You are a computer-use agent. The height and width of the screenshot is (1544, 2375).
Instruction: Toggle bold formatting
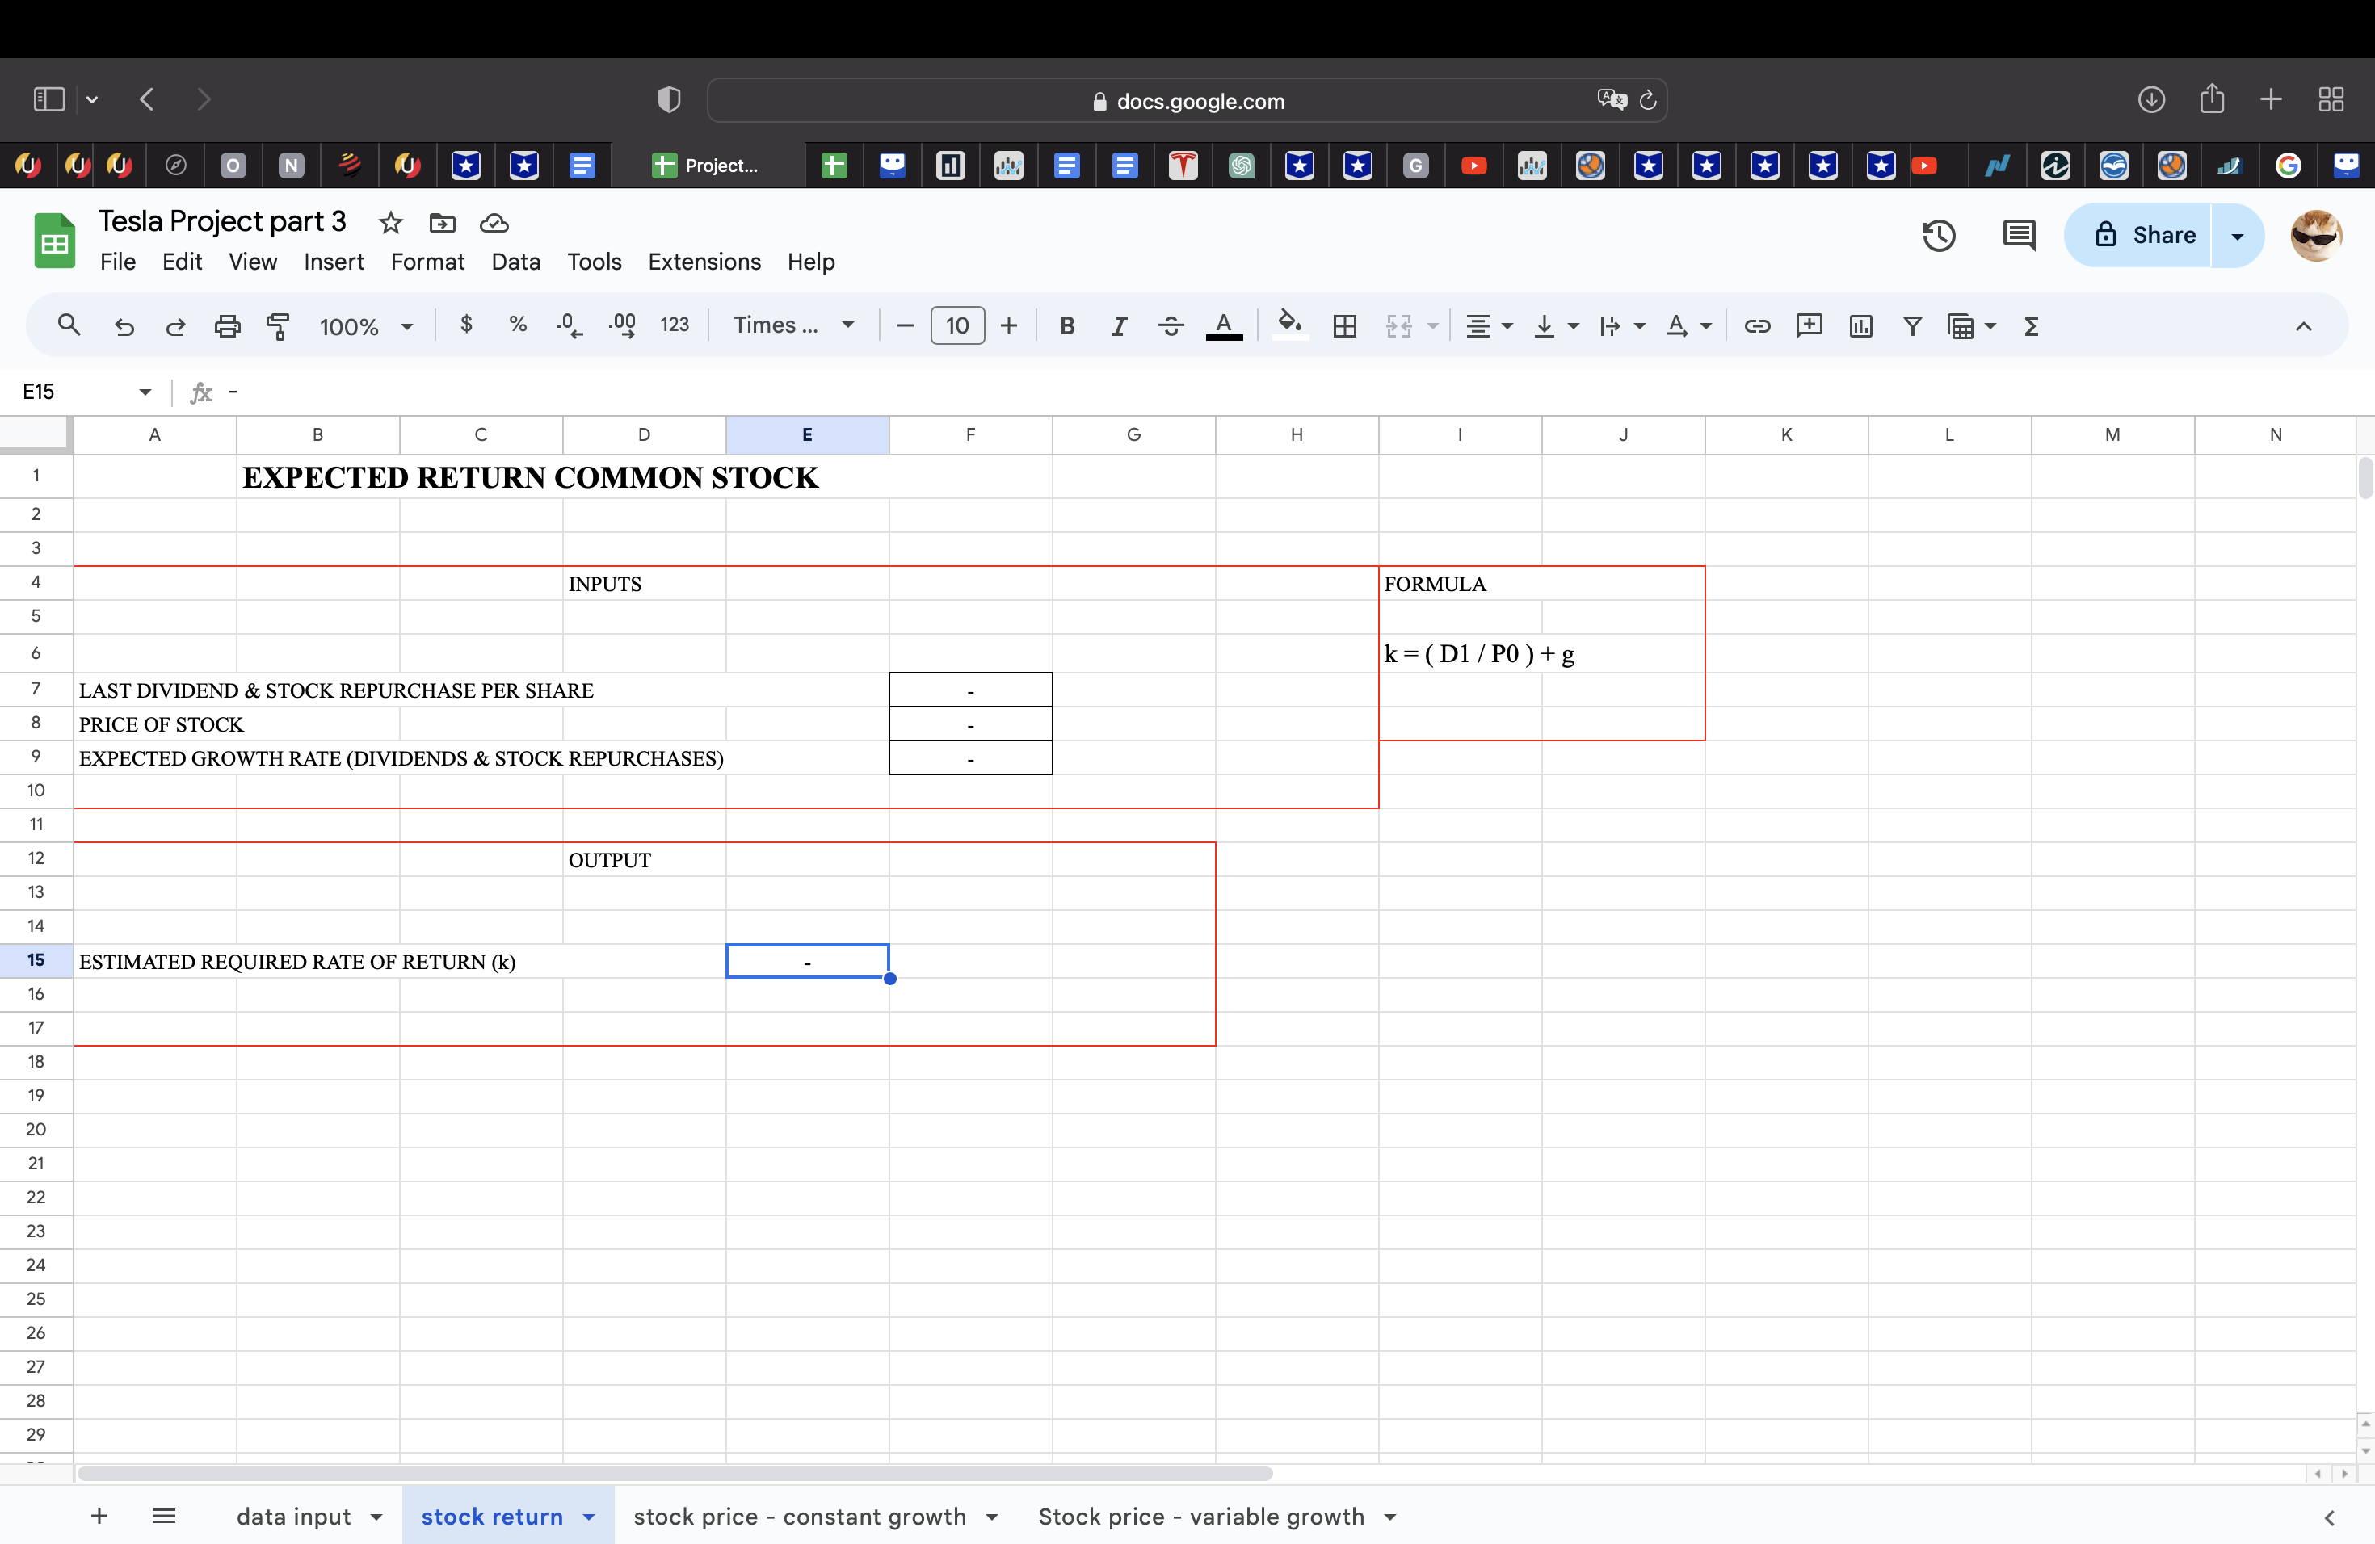pyautogui.click(x=1067, y=326)
